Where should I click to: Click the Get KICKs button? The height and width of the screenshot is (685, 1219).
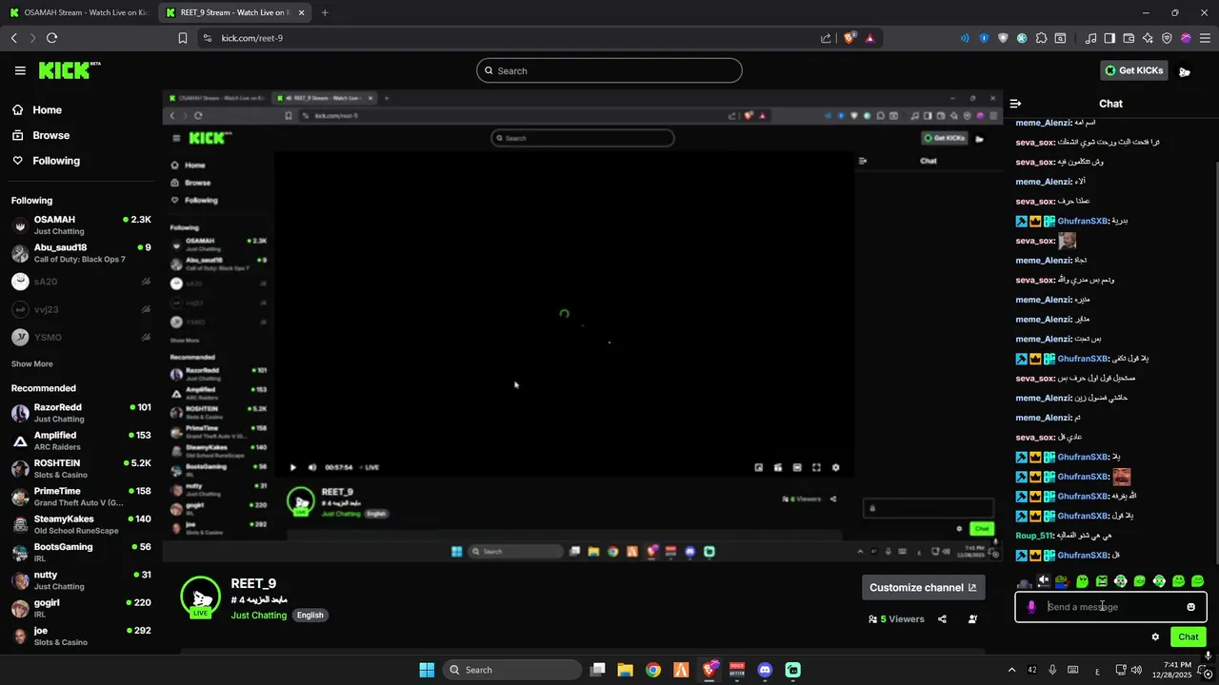pos(1133,70)
